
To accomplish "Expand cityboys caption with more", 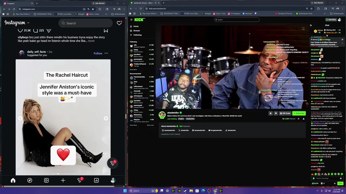I will [x=91, y=41].
